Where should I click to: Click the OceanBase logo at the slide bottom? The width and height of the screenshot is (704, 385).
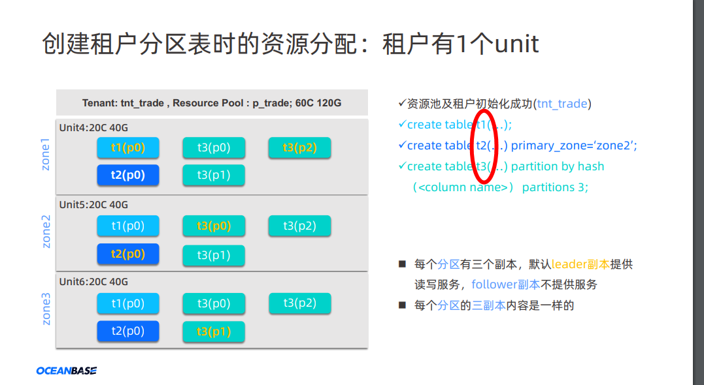[67, 371]
